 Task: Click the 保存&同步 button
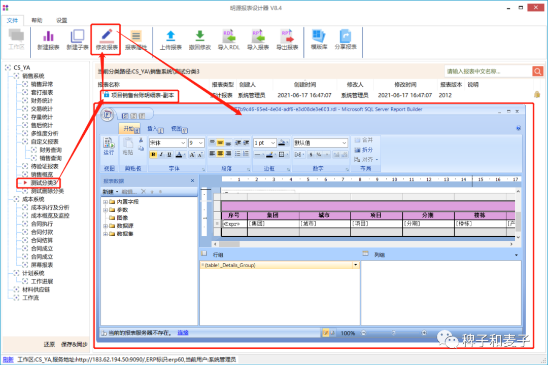click(74, 344)
